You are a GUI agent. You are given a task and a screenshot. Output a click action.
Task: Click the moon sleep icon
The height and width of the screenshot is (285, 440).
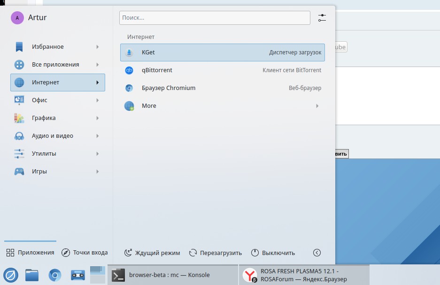128,253
